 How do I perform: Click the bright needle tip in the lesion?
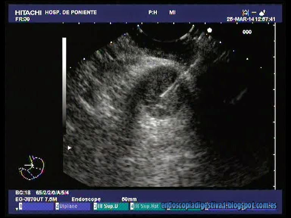162,95
